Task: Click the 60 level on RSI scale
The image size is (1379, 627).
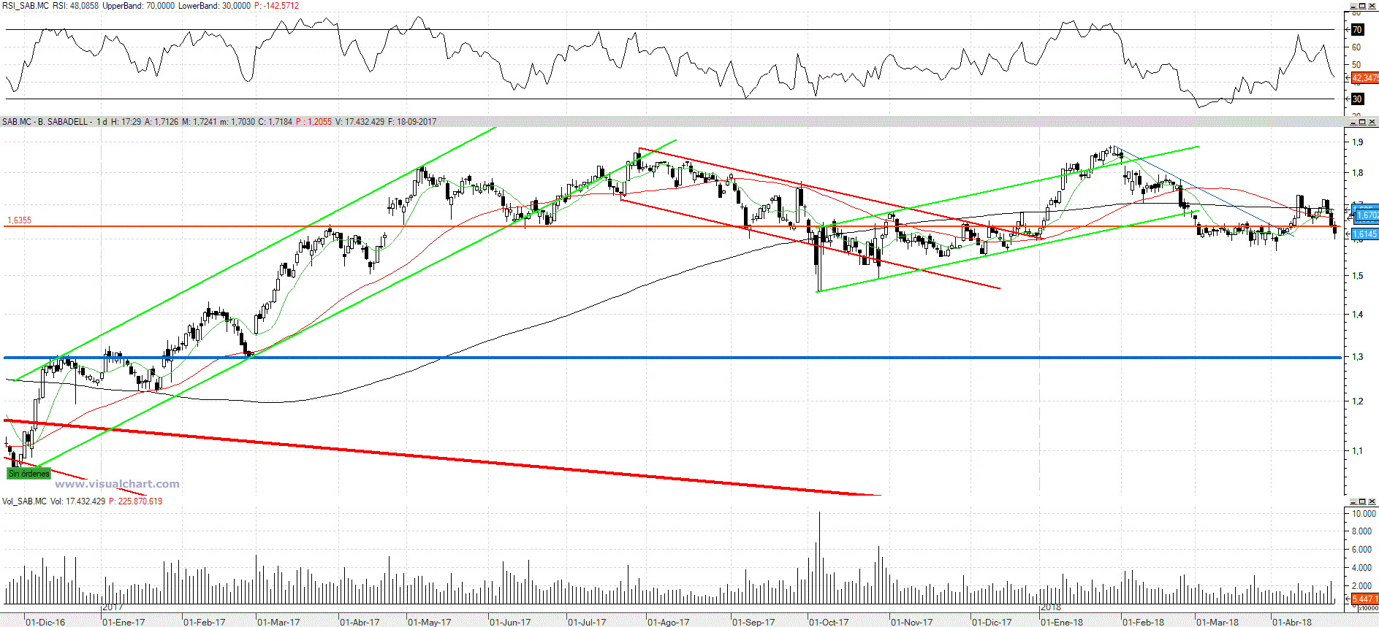Action: pyautogui.click(x=1356, y=47)
